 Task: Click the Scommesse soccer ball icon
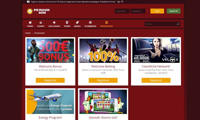tap(90, 23)
